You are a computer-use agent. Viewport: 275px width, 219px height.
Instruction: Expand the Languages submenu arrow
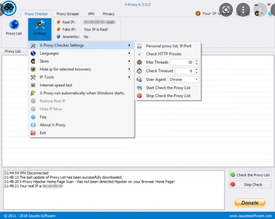pyautogui.click(x=129, y=53)
